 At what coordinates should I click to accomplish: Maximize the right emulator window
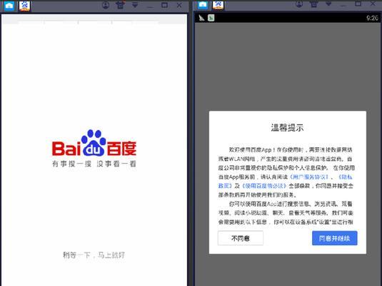[358, 4]
